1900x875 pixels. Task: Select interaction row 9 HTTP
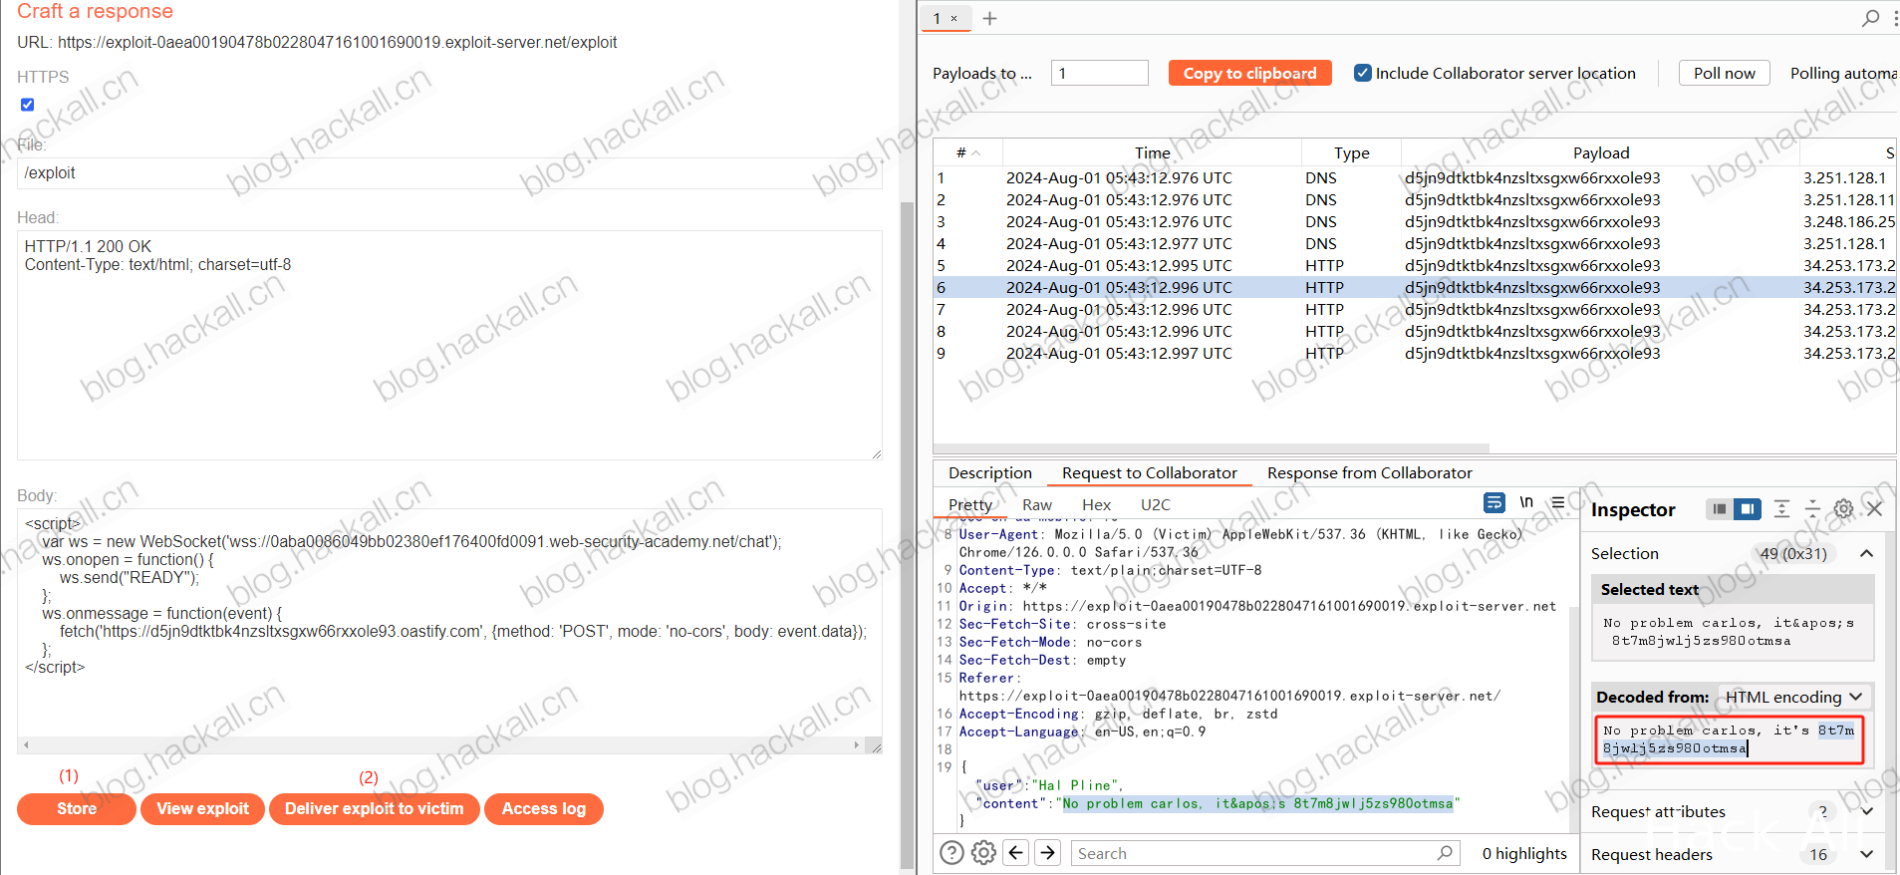point(1415,353)
